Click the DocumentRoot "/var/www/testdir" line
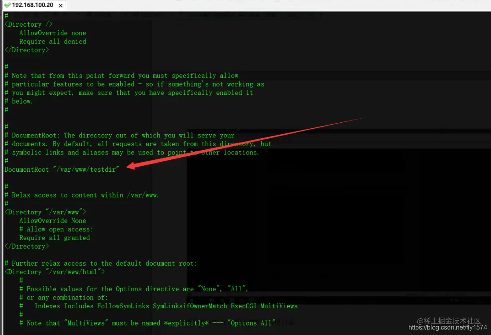This screenshot has height=335, width=491. 62,169
